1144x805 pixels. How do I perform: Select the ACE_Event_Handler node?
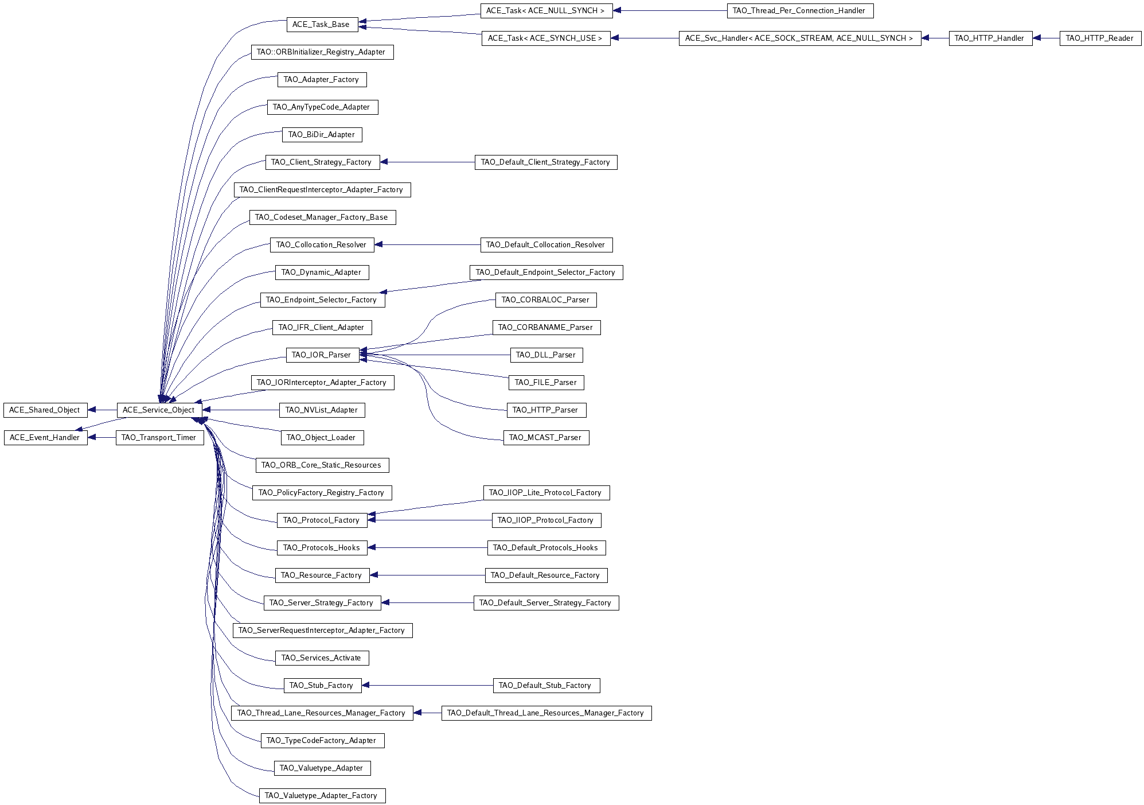click(45, 437)
